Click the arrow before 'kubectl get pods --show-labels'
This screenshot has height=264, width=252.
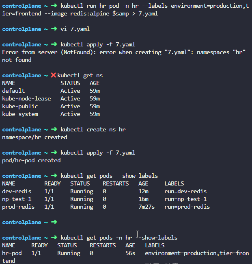coord(54,176)
